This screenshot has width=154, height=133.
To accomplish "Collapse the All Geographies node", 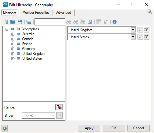I will (7, 29).
